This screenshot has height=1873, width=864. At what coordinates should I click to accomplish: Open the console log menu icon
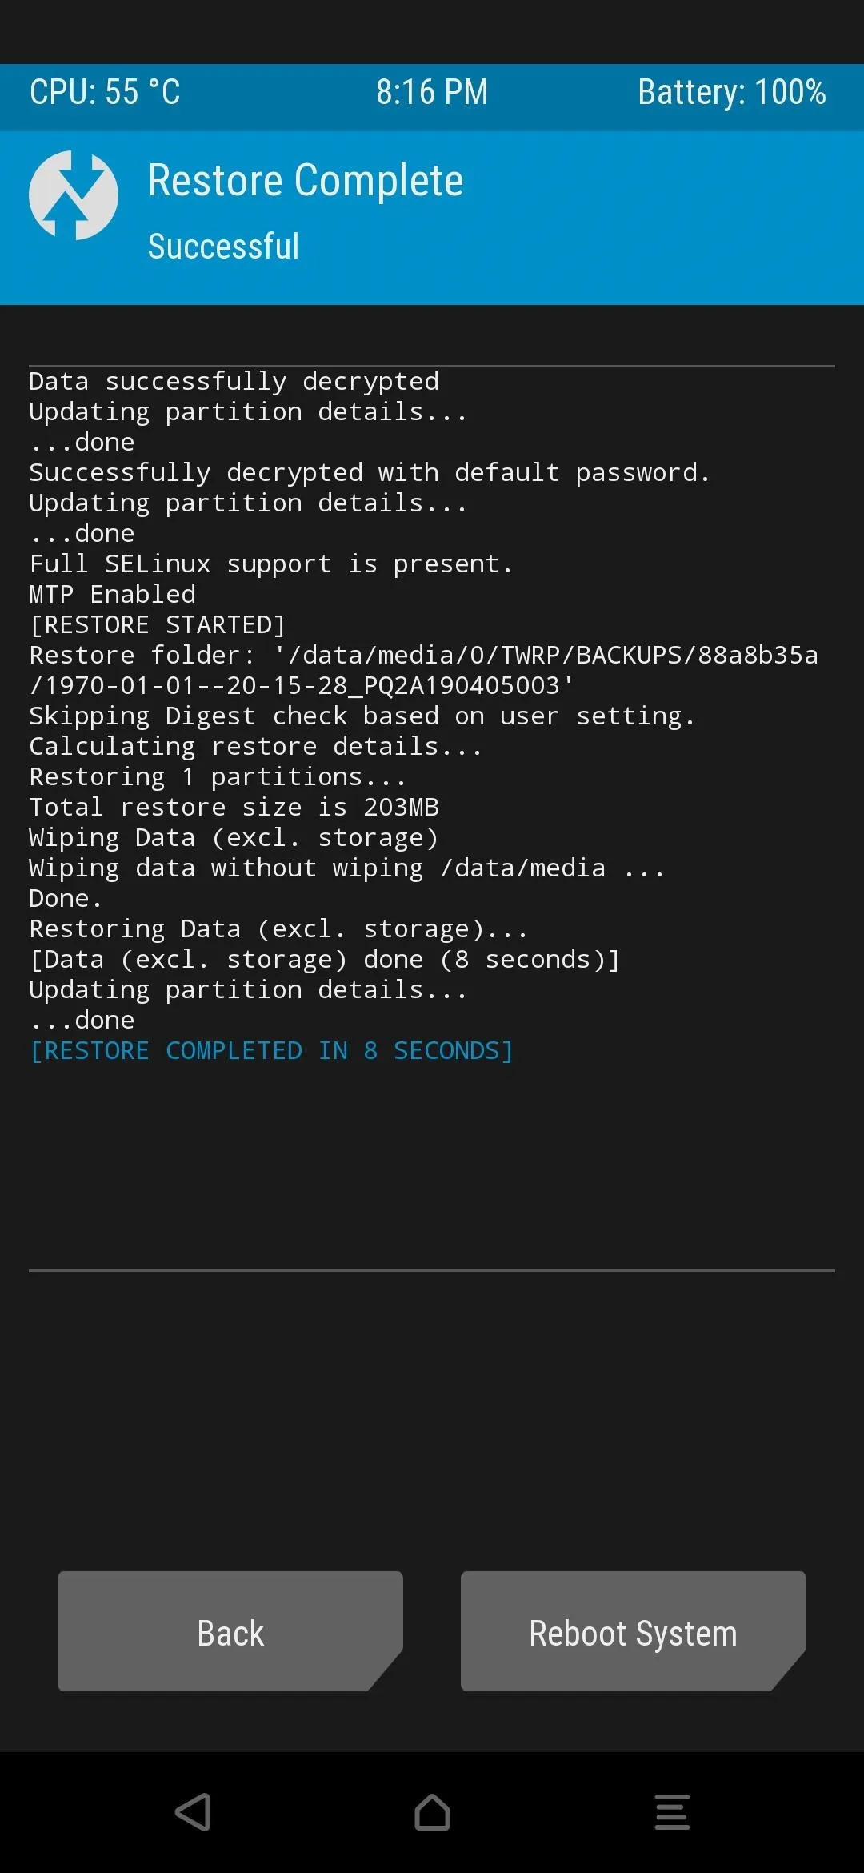point(672,1812)
